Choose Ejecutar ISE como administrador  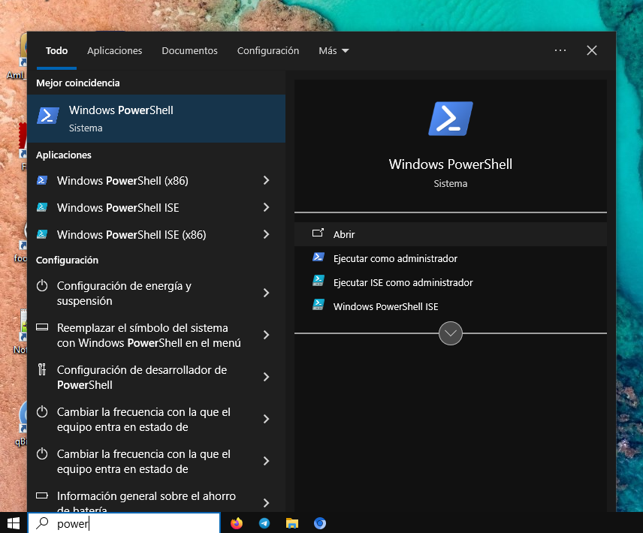(x=450, y=282)
